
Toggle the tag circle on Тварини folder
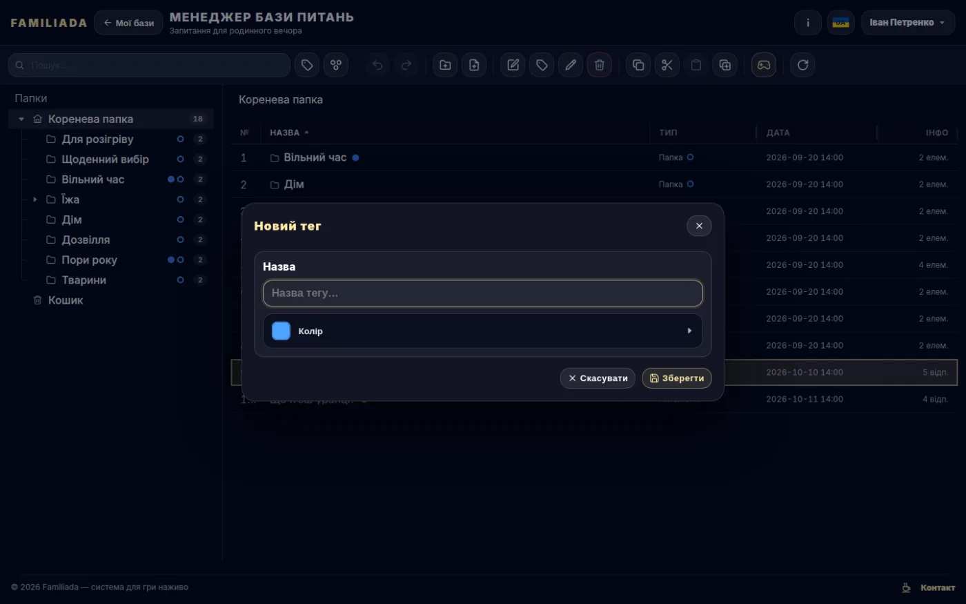pyautogui.click(x=180, y=280)
